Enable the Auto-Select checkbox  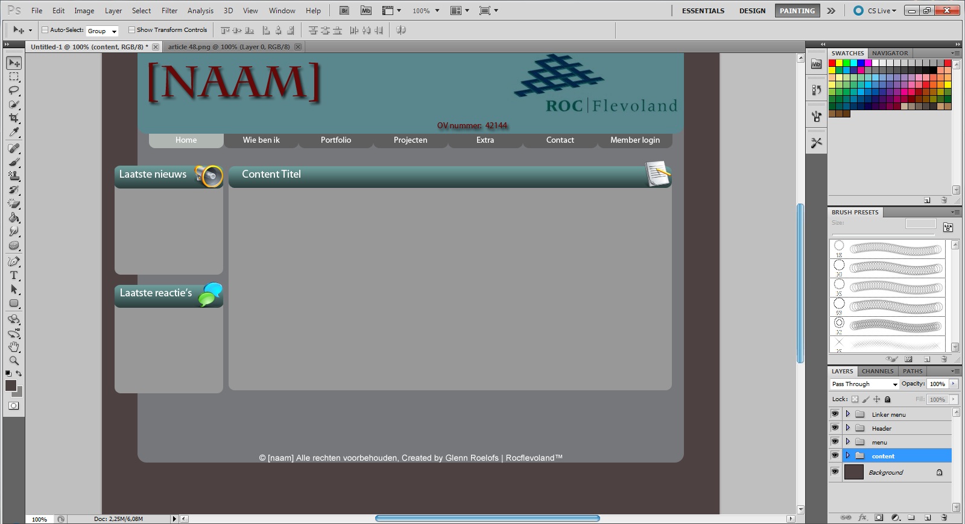coord(45,30)
